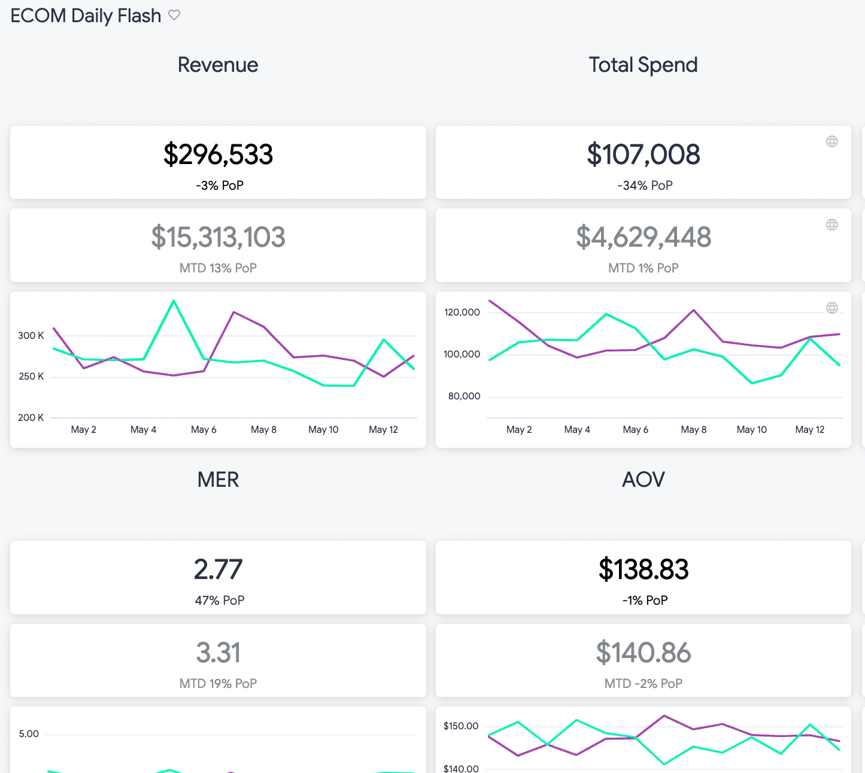The width and height of the screenshot is (865, 773).
Task: Favorite the ECOM Daily Flash dashboard heart icon
Action: 174,15
